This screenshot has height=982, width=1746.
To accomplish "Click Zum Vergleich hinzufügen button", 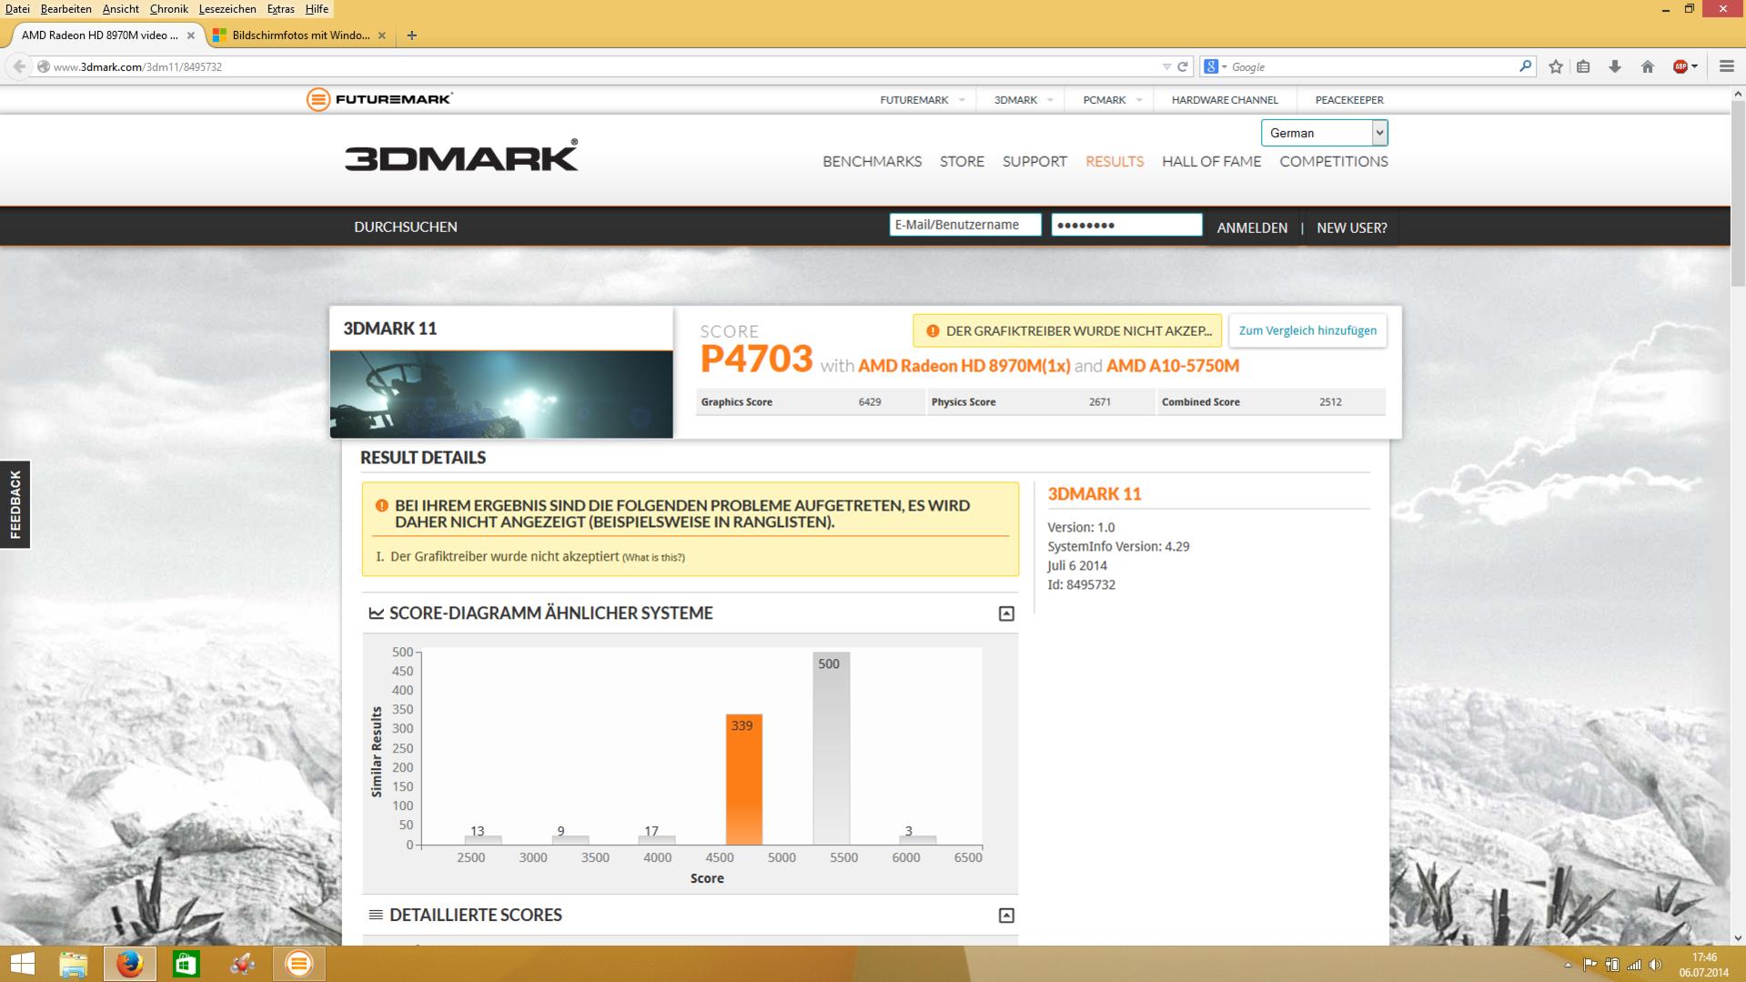I will (x=1307, y=330).
